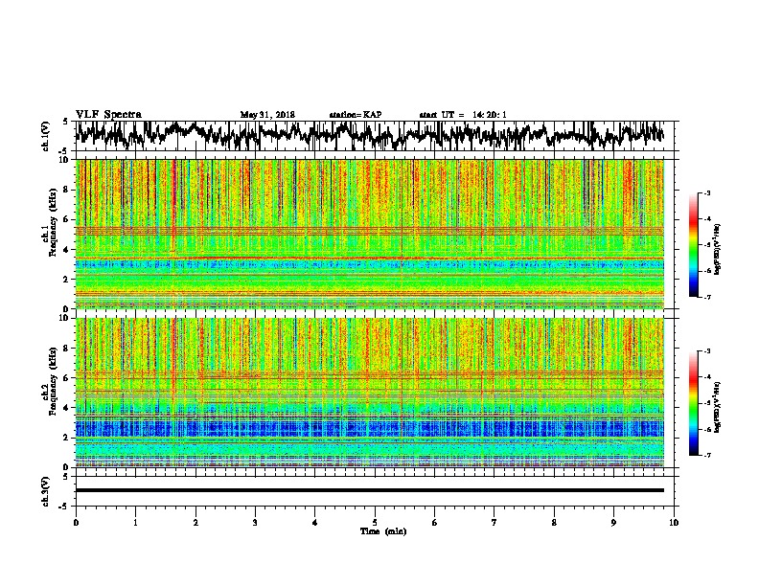Click the "station=KAP" header label
This screenshot has height=586, width=759.
pos(356,115)
